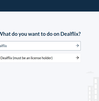Select the option ending in 'alflix'
Image resolution: width=99 pixels, height=101 pixels.
tap(40, 46)
